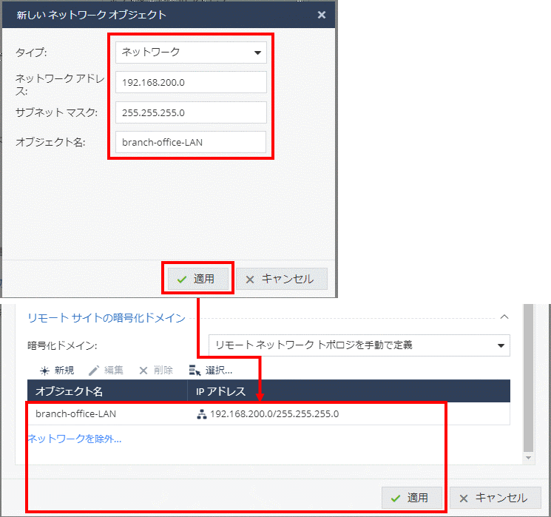Click the 新規 star icon in the toolbar
The height and width of the screenshot is (517, 551).
[x=45, y=370]
